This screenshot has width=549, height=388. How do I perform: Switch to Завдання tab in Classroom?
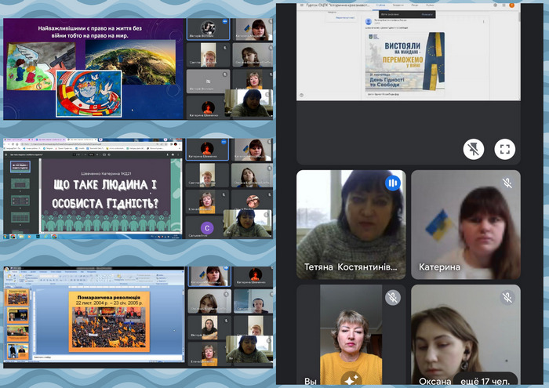pyautogui.click(x=398, y=5)
